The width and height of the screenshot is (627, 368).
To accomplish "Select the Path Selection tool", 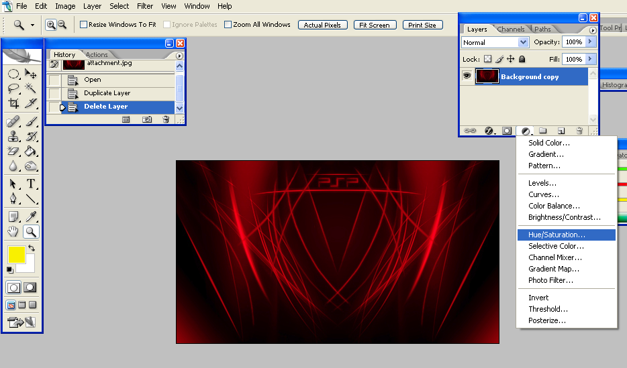I will coord(13,184).
